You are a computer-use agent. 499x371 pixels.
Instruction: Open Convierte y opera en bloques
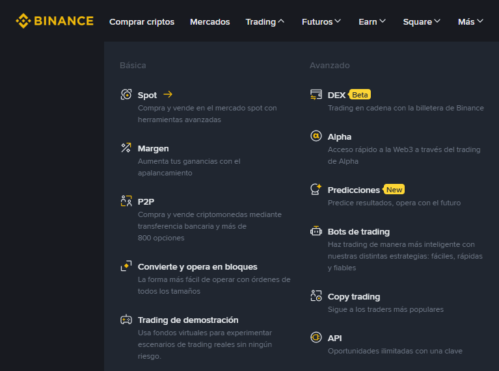[197, 267]
